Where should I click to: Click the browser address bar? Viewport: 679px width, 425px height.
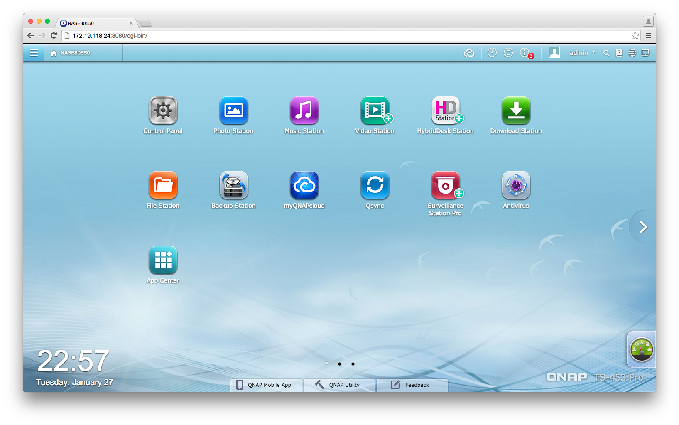click(x=351, y=36)
